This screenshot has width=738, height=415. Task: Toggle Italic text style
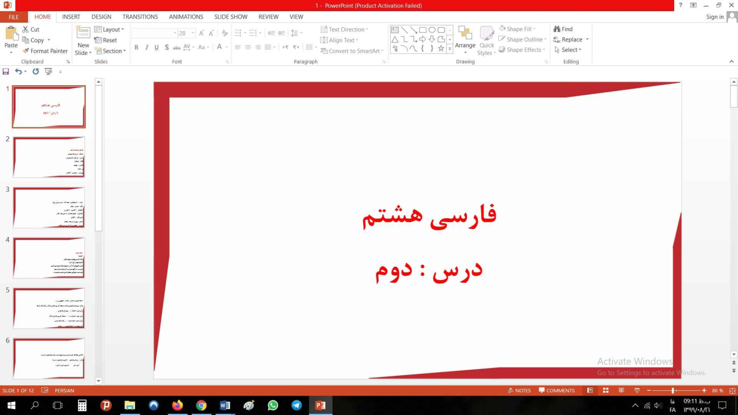[x=147, y=47]
